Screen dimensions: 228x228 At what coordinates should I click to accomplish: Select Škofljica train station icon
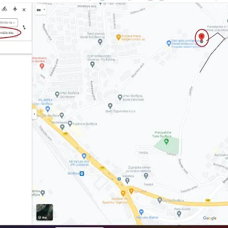(x=82, y=173)
